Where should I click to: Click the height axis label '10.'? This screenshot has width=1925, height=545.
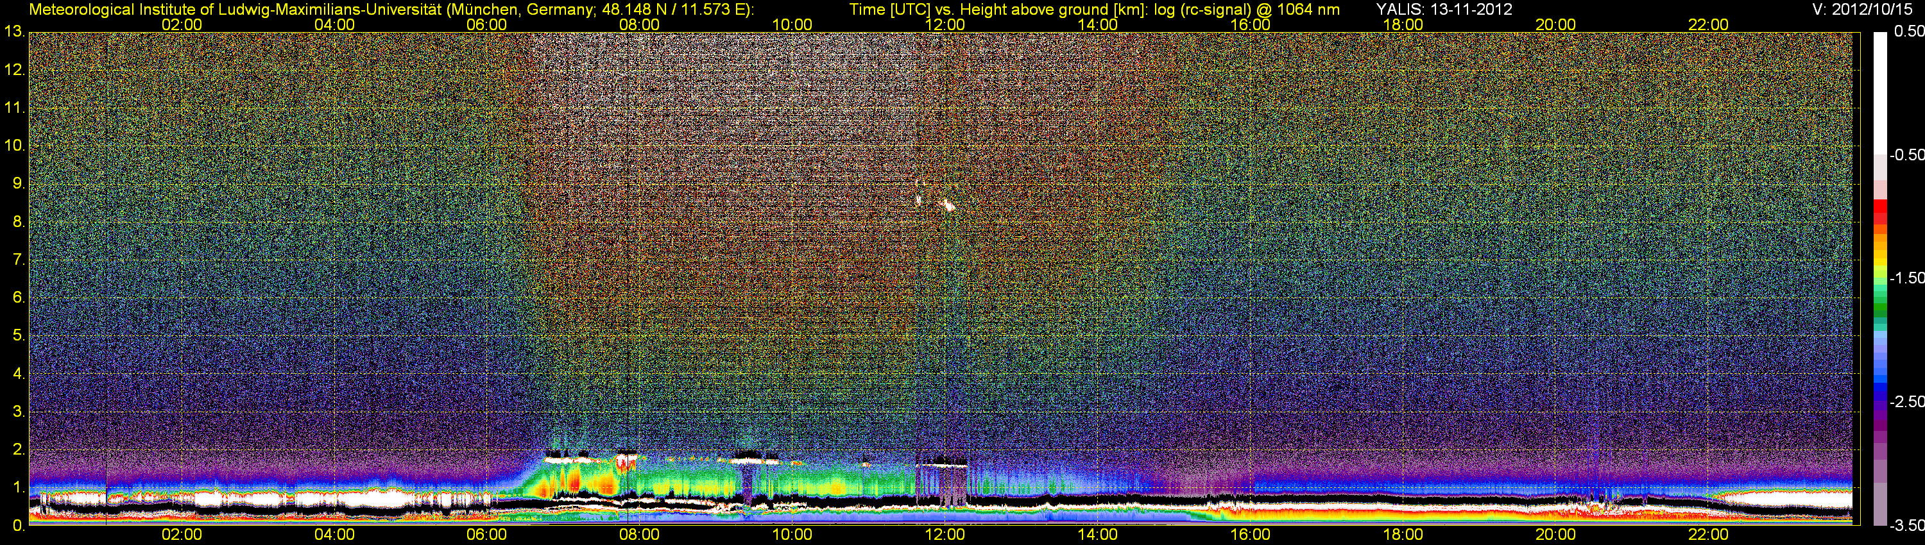tap(15, 146)
